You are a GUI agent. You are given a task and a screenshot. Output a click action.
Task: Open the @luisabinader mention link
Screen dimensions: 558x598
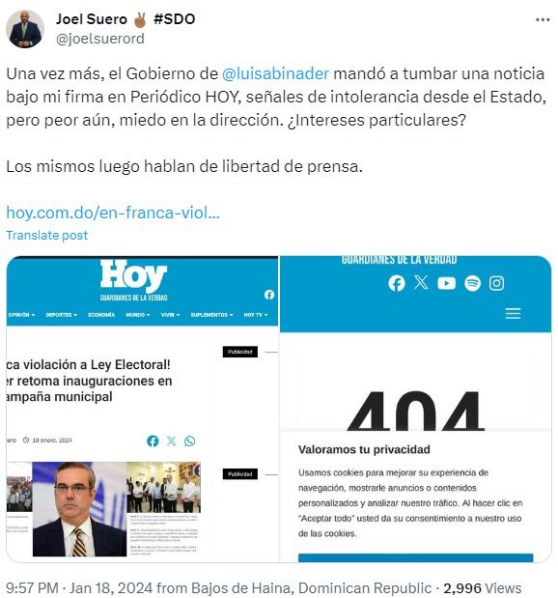275,73
